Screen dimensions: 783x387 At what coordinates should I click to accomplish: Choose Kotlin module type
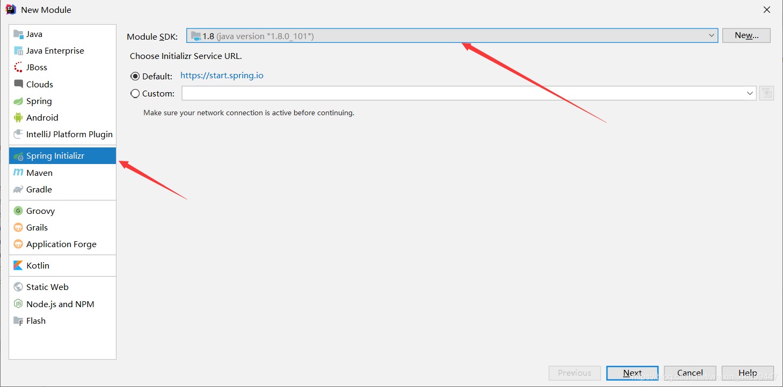coord(62,265)
